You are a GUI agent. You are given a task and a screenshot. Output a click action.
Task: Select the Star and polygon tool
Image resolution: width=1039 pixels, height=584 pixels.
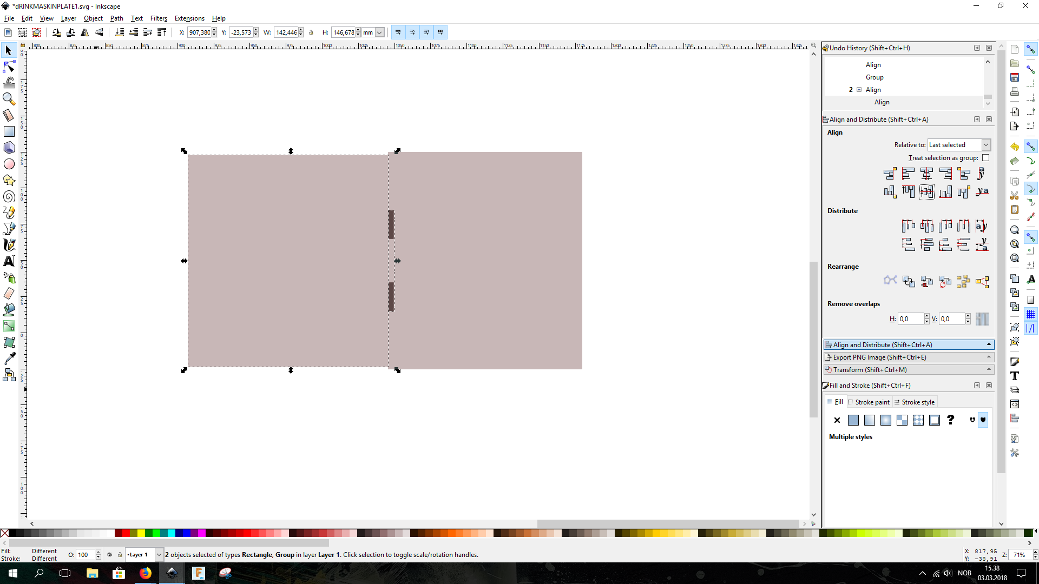tap(9, 180)
